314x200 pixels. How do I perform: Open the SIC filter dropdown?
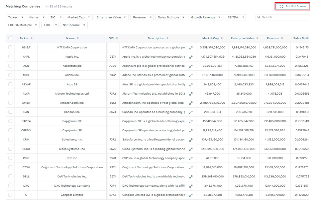56,17
